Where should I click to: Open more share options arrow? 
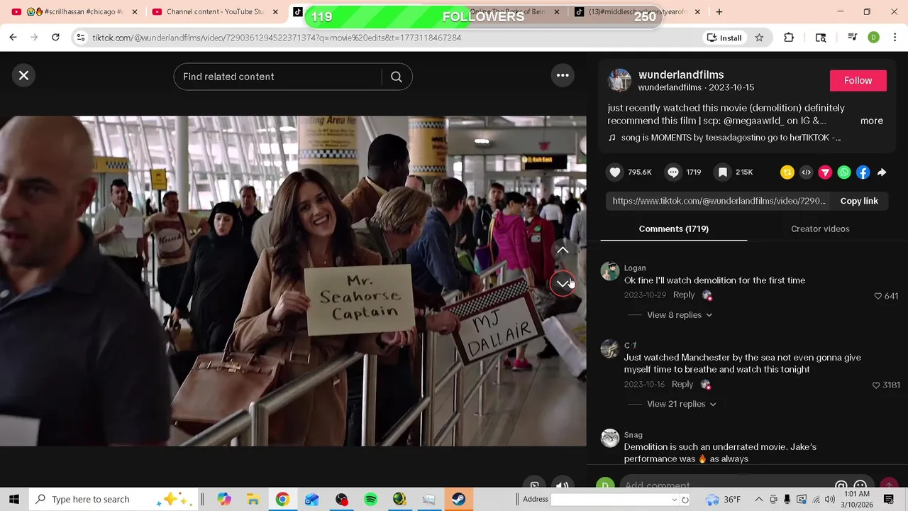pyautogui.click(x=882, y=172)
